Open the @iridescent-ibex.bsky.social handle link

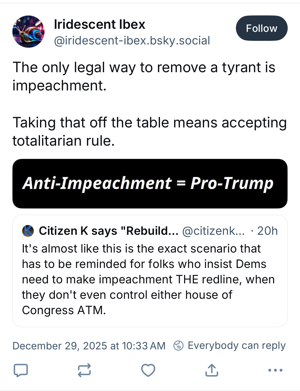coord(132,41)
